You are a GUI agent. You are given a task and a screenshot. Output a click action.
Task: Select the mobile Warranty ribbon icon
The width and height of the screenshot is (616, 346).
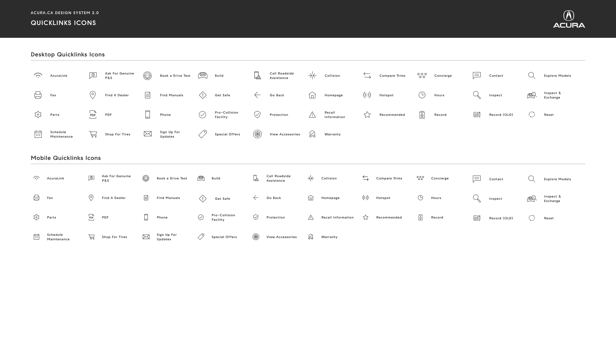pyautogui.click(x=311, y=237)
